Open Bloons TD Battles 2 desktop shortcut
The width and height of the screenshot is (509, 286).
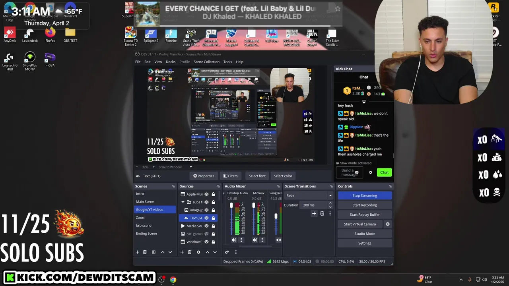click(x=130, y=37)
